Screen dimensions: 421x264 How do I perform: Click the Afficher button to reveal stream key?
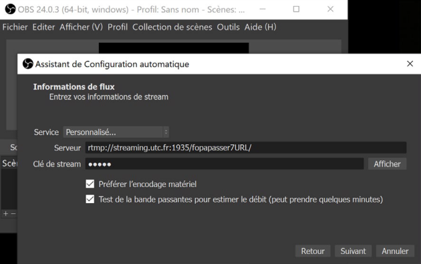(387, 164)
